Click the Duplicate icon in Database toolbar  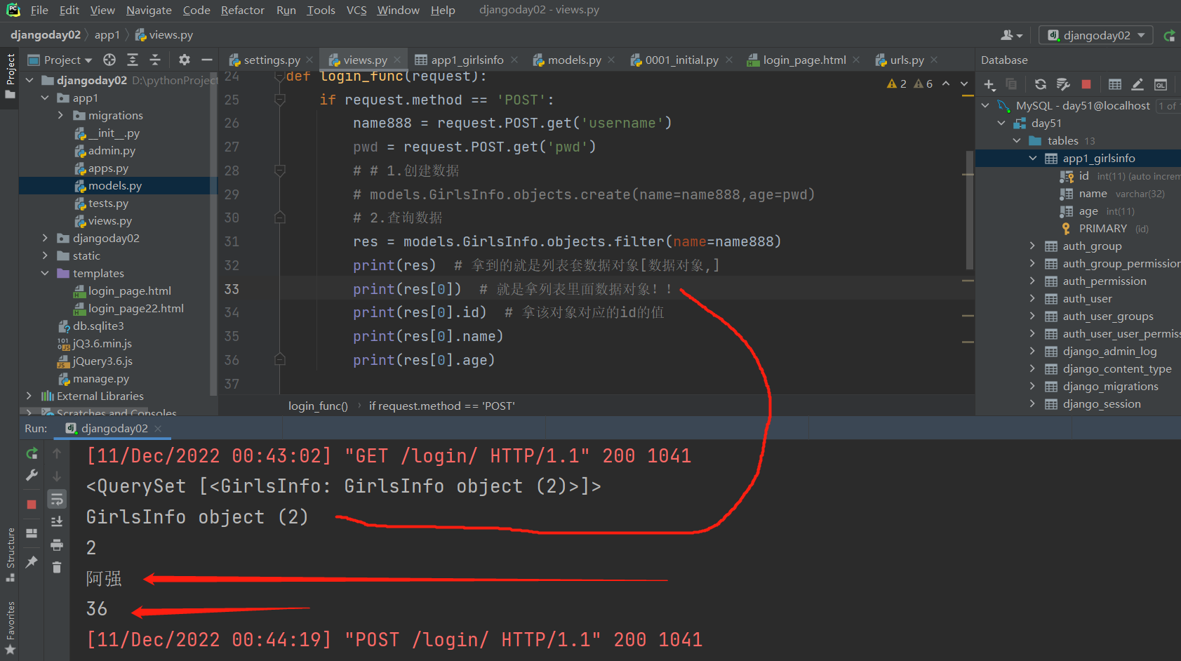click(1011, 85)
